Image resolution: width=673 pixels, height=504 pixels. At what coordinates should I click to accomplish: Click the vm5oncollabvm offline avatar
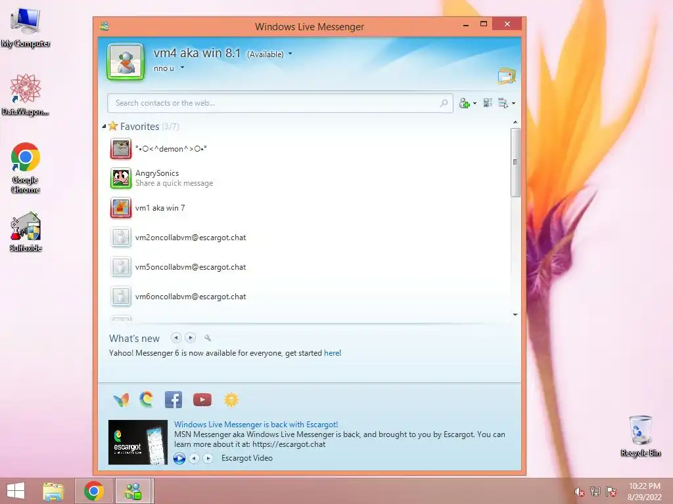point(121,267)
